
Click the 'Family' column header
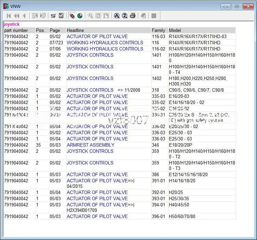[x=158, y=30]
